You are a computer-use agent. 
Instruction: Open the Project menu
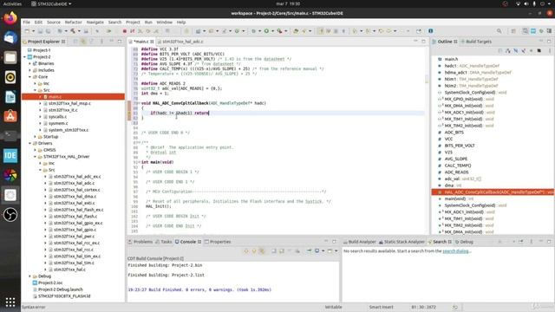[133, 22]
